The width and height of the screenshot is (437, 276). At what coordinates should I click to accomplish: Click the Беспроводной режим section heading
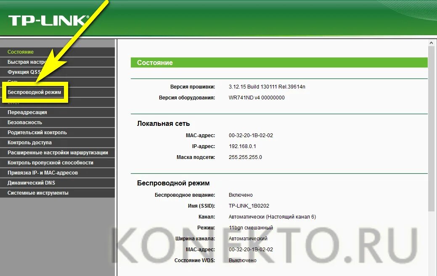click(x=173, y=183)
